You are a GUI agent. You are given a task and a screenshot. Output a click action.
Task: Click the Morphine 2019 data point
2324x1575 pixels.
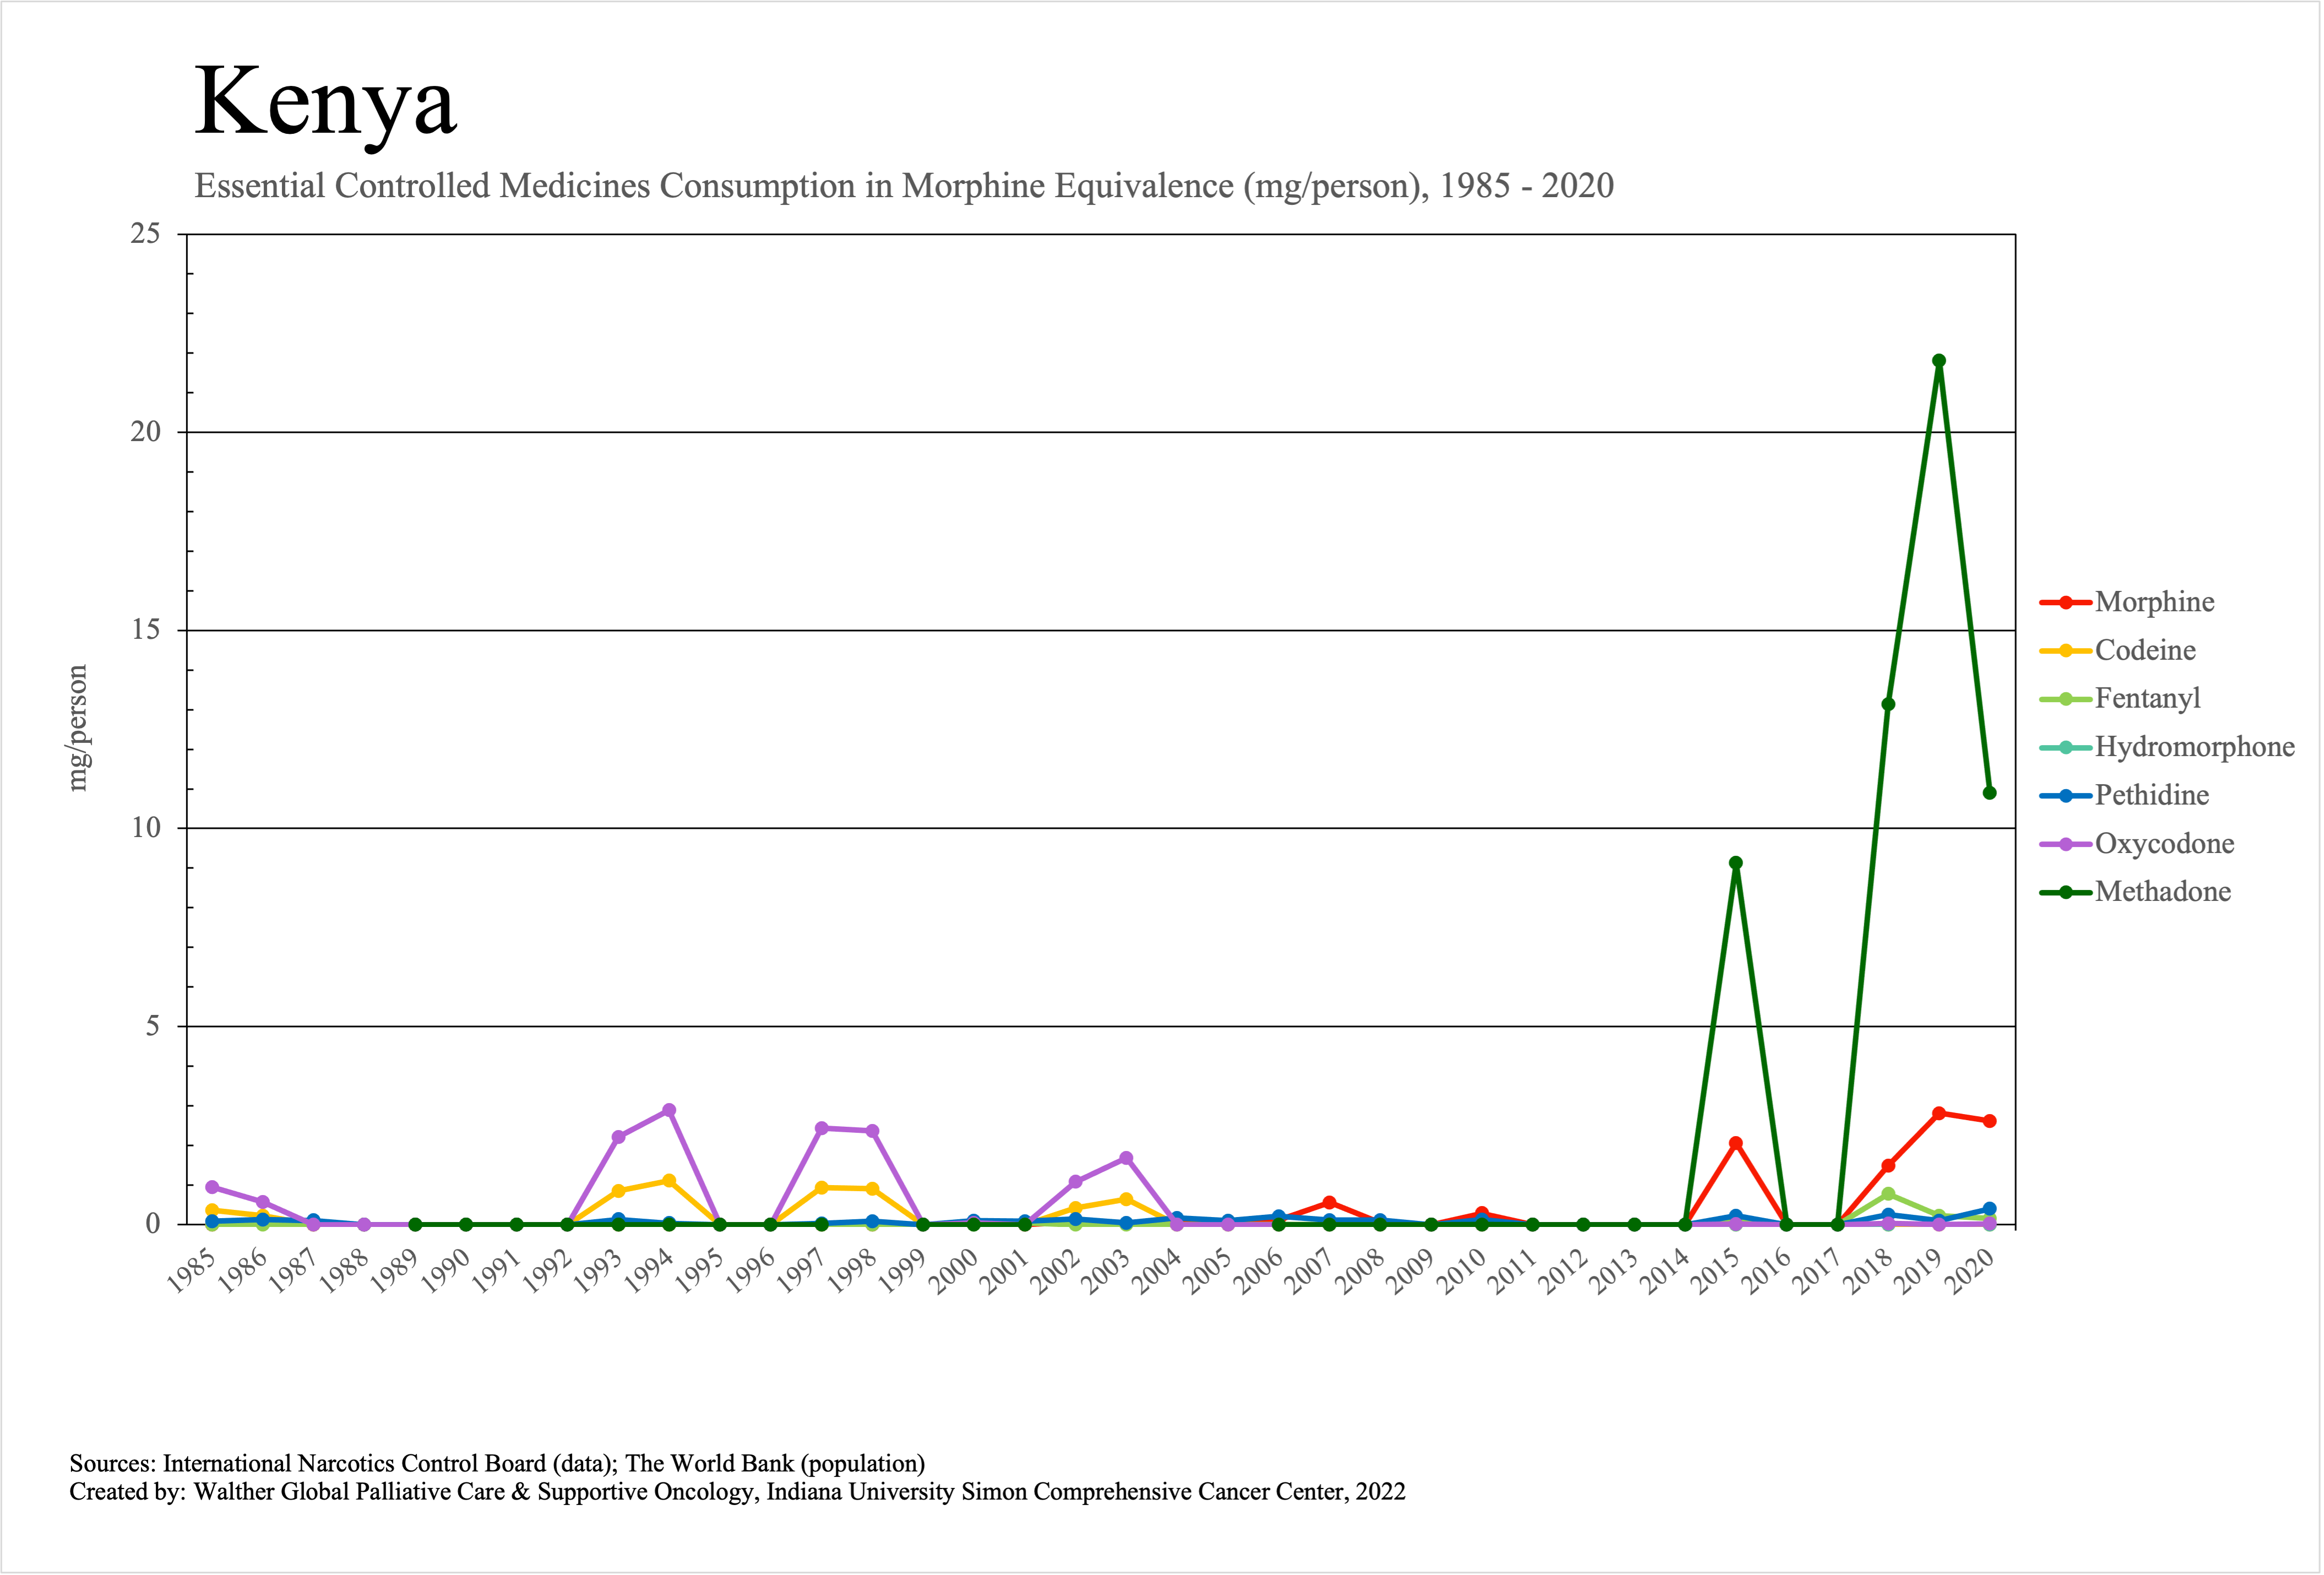click(x=1939, y=1113)
